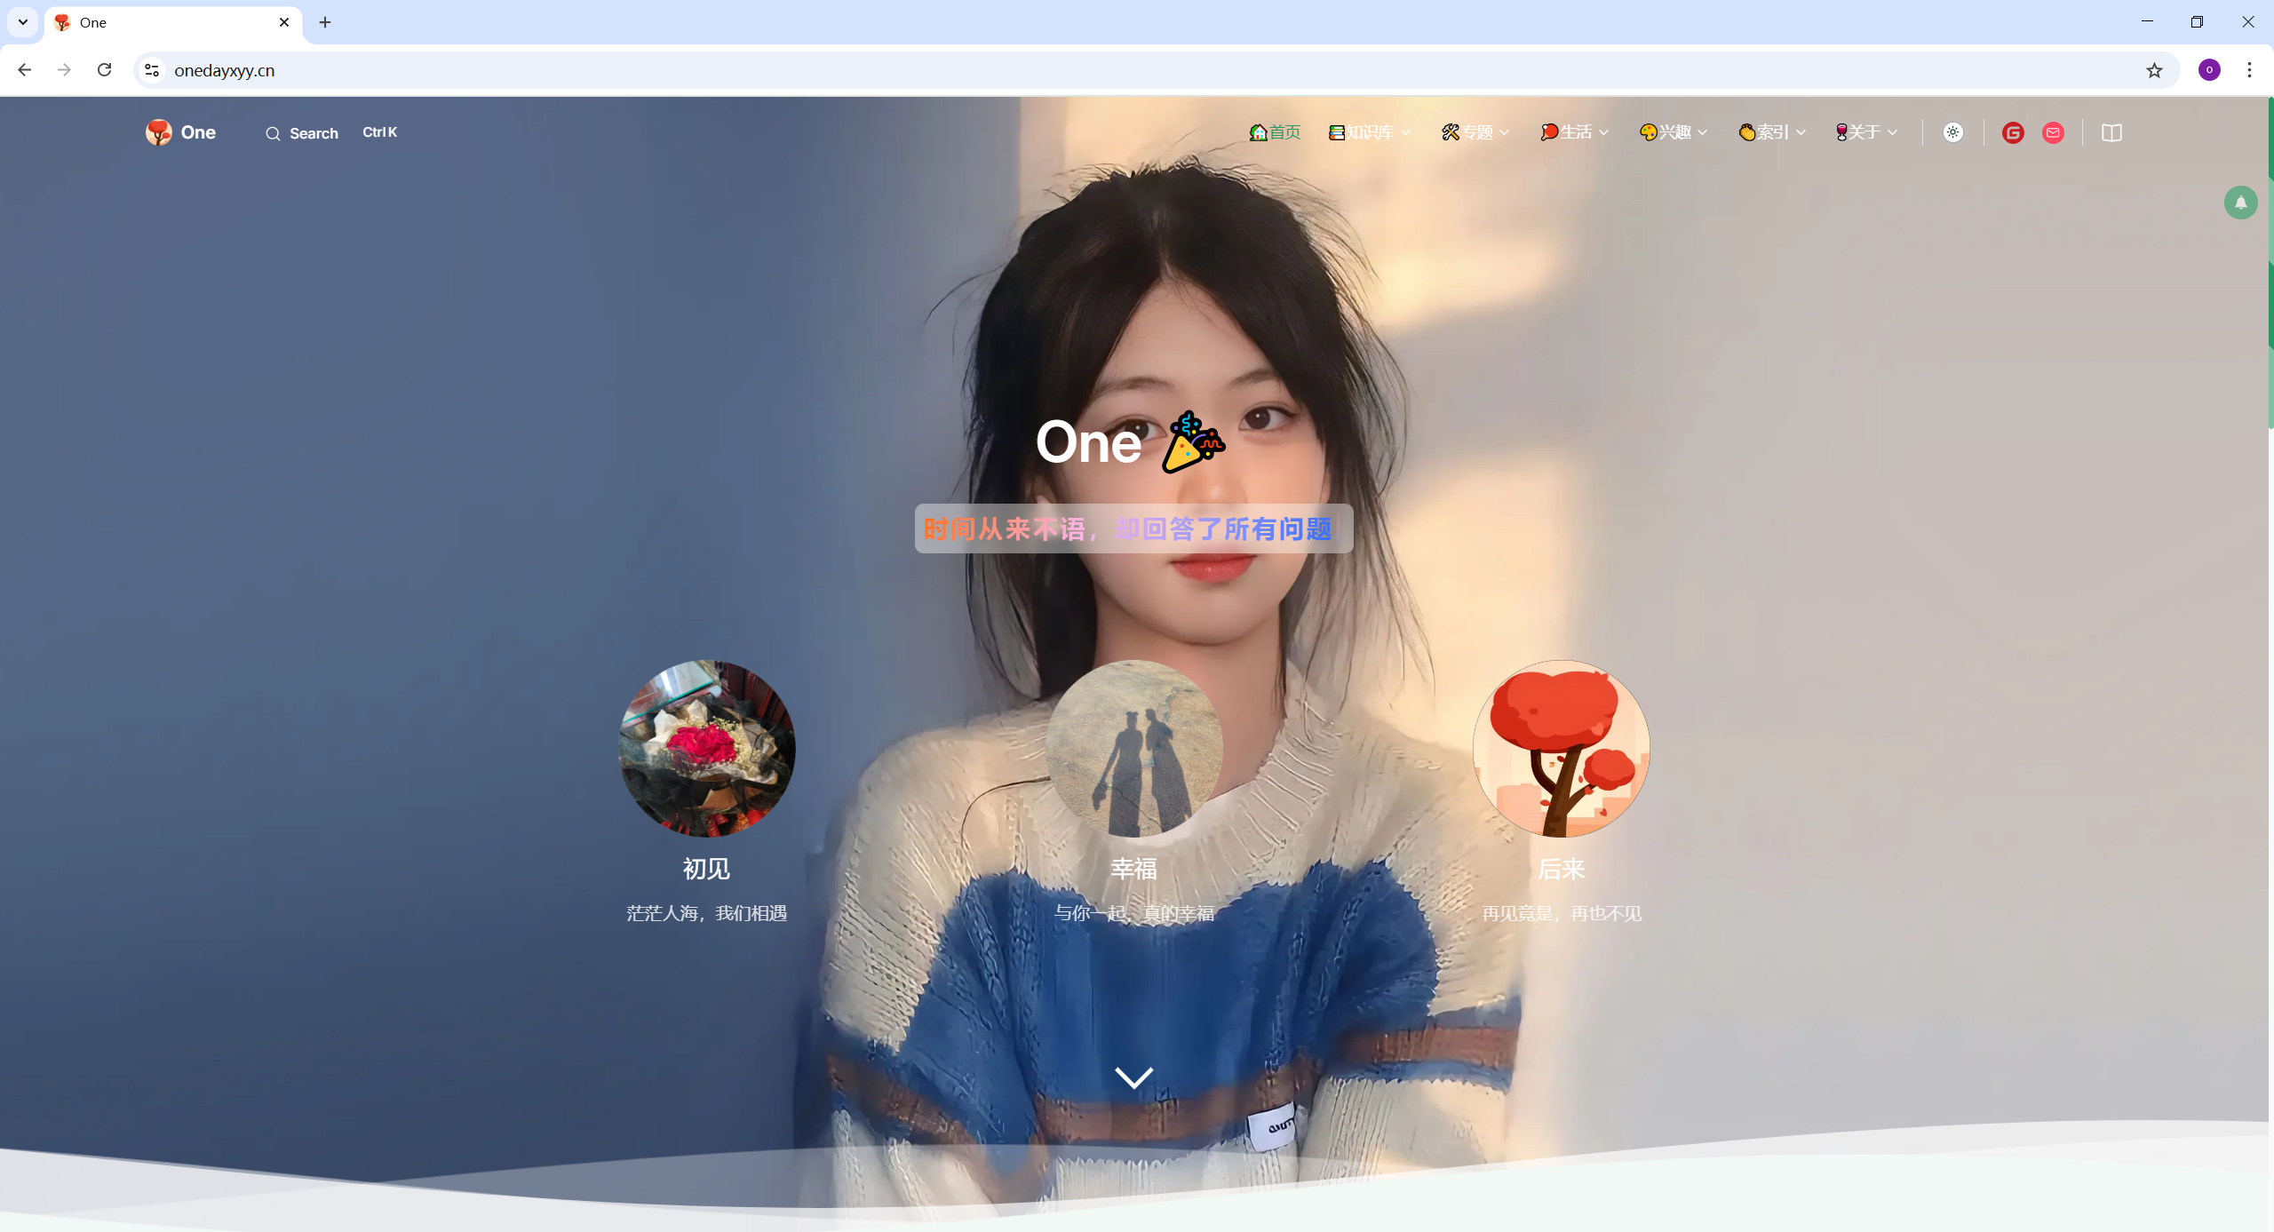This screenshot has height=1232, width=2274.
Task: Click the 专题 tools icon
Action: click(1450, 132)
